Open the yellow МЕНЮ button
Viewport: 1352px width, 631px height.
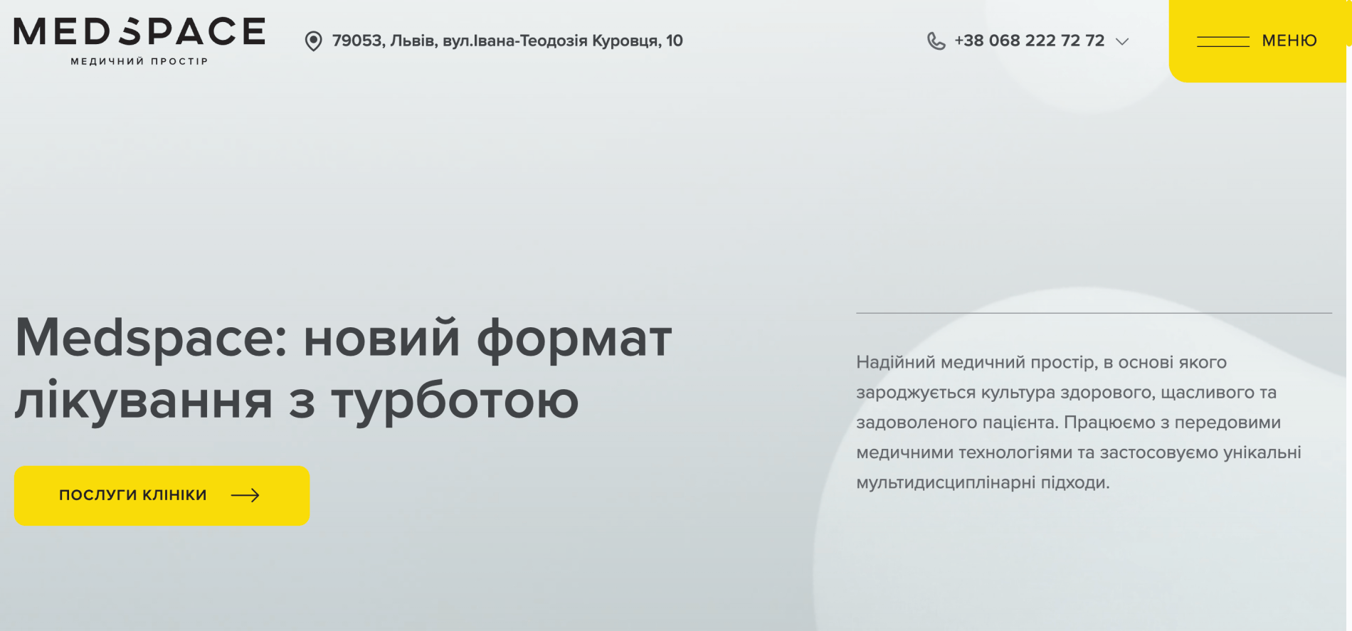point(1257,41)
